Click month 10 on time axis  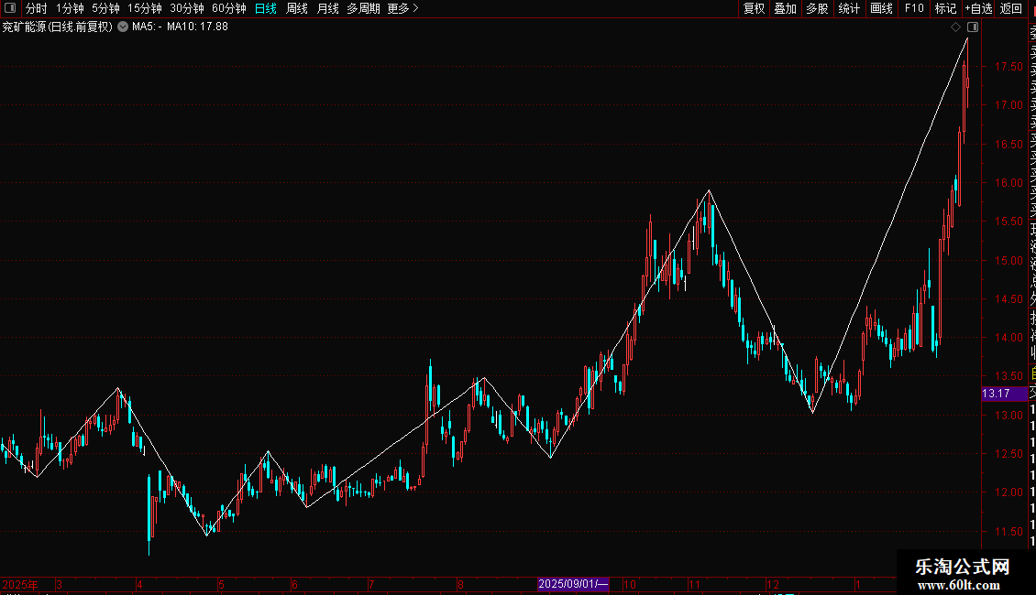[630, 584]
